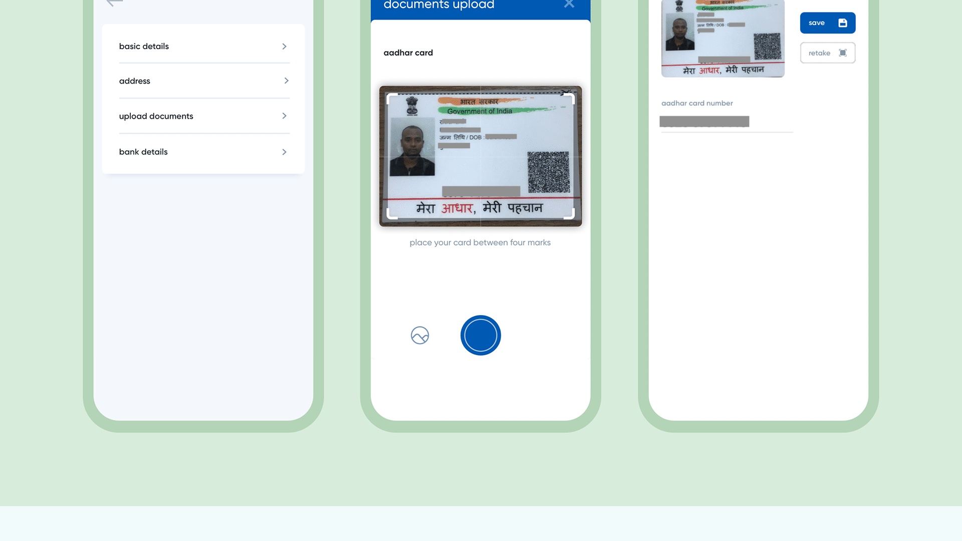Click the 'documents upload' header title

click(x=439, y=5)
